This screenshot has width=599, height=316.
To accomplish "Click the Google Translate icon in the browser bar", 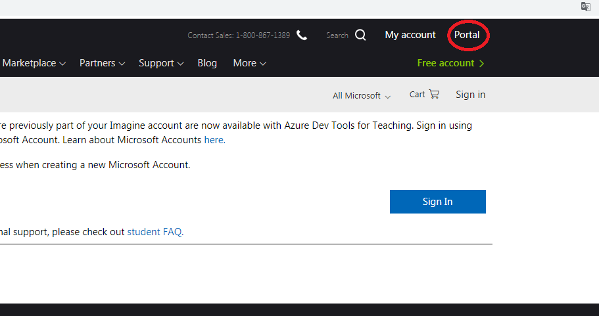I will coord(585,7).
